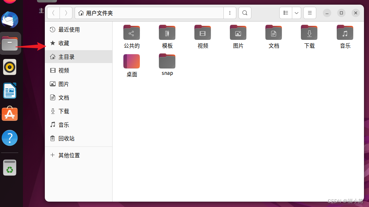This screenshot has height=207, width=369.
Task: Click the search magnifier button
Action: tap(245, 13)
